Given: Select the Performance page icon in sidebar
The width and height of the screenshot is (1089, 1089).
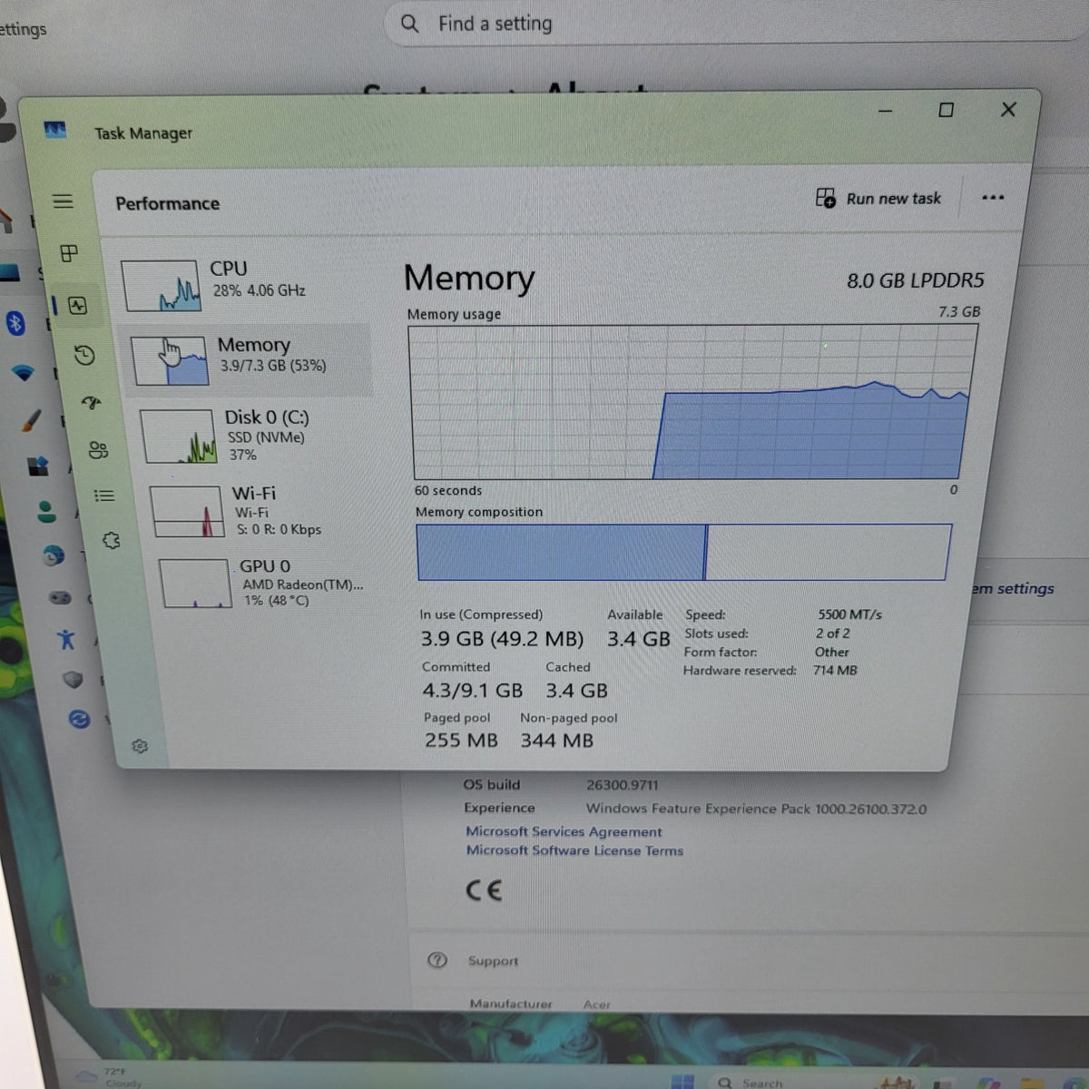Looking at the screenshot, I should click(x=77, y=306).
